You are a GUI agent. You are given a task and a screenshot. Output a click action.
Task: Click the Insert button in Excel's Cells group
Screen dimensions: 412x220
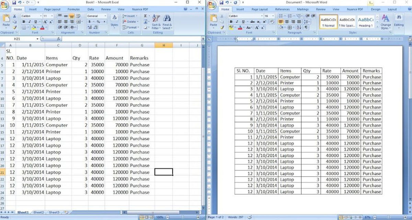point(128,16)
